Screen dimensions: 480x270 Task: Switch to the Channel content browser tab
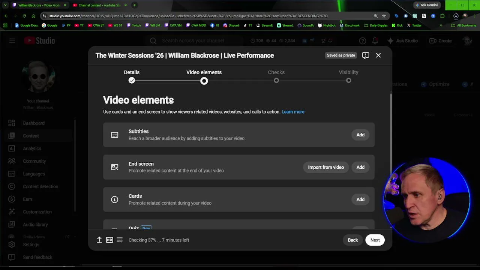pyautogui.click(x=99, y=5)
